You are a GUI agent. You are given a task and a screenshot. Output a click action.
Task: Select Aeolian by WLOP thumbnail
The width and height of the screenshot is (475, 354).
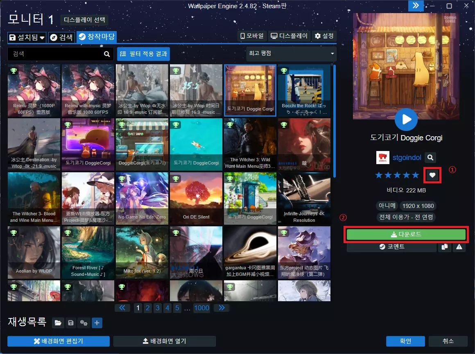34,253
